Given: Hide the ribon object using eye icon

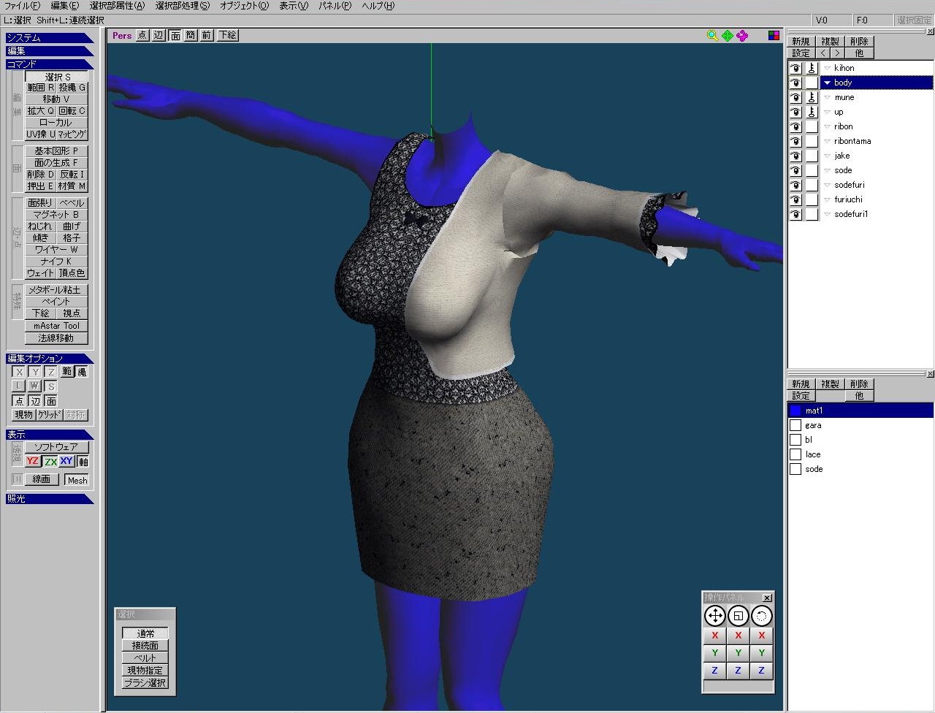Looking at the screenshot, I should click(795, 126).
